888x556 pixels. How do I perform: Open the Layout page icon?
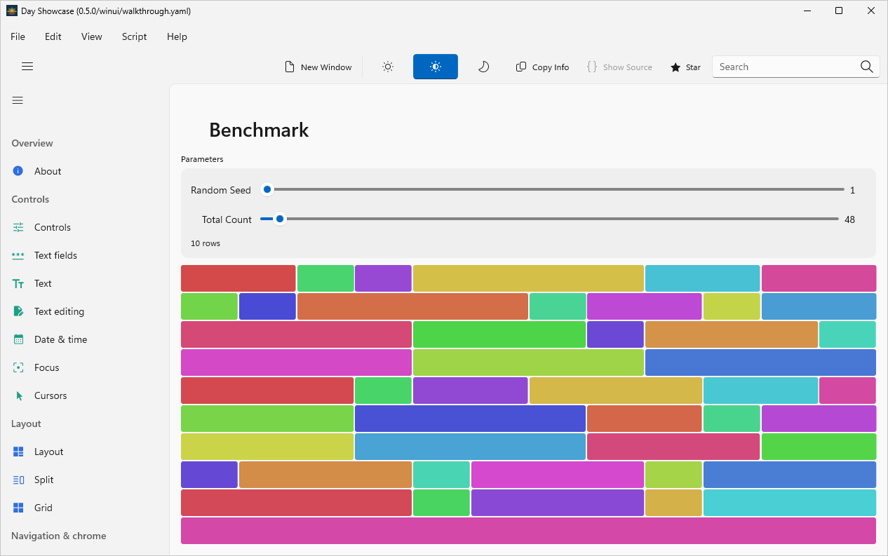tap(18, 452)
